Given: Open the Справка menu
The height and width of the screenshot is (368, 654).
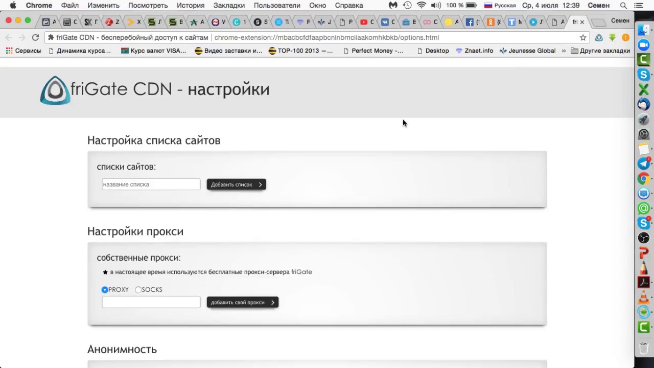Looking at the screenshot, I should click(349, 5).
